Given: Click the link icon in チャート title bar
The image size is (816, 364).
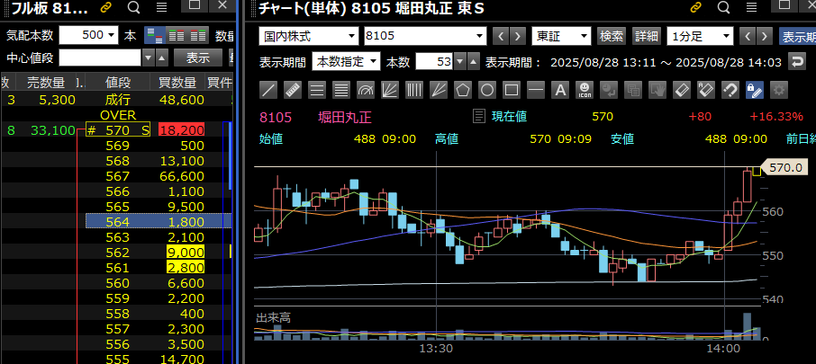Looking at the screenshot, I should coord(696,8).
